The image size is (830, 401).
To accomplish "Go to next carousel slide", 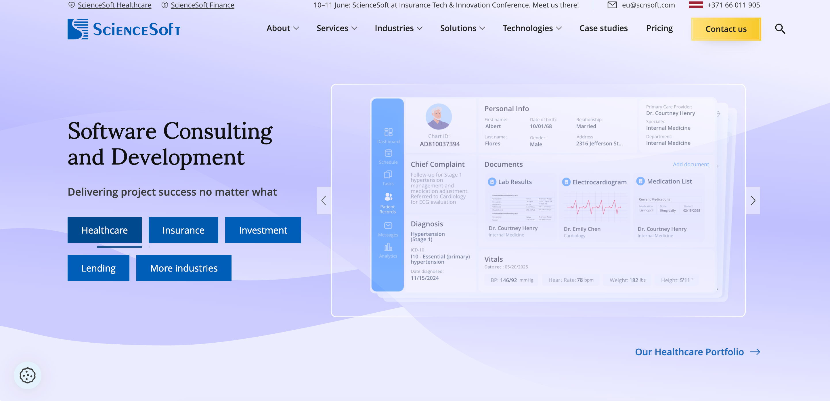I will click(753, 200).
